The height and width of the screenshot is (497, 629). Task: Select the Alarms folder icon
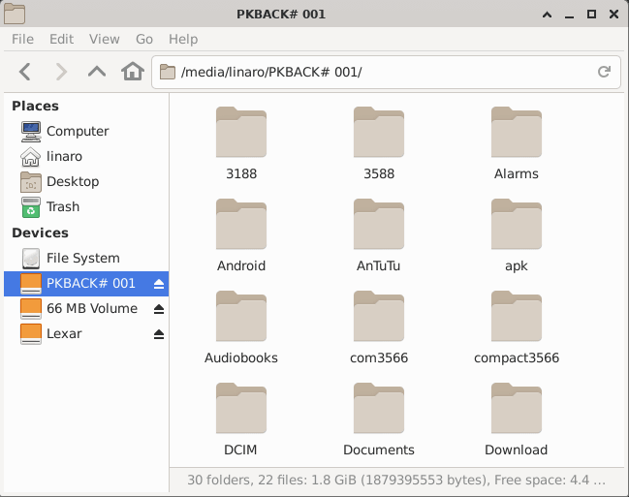point(517,132)
